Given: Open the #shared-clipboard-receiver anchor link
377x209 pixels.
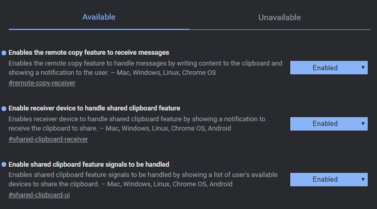Looking at the screenshot, I should point(49,139).
